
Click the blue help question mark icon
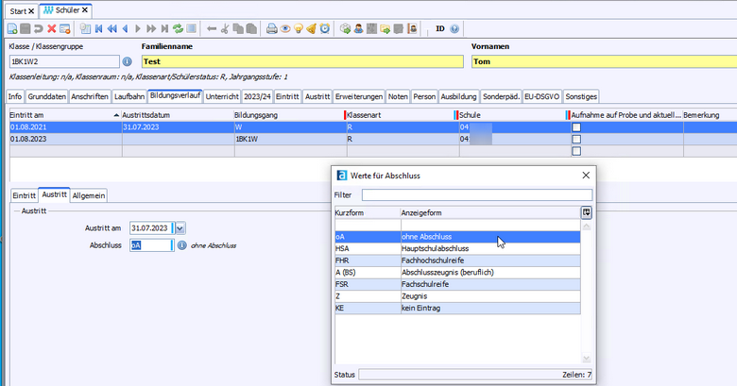coord(454,28)
